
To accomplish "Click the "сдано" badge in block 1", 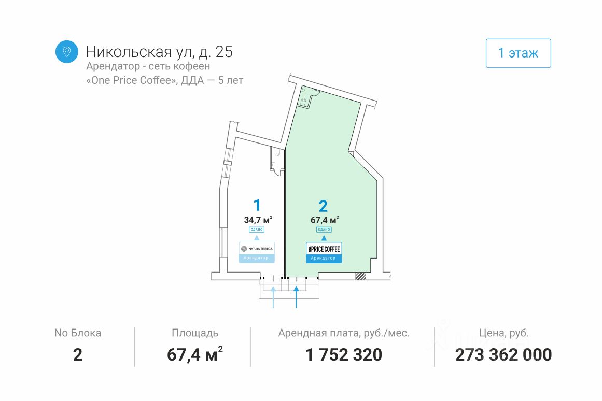I will [257, 229].
